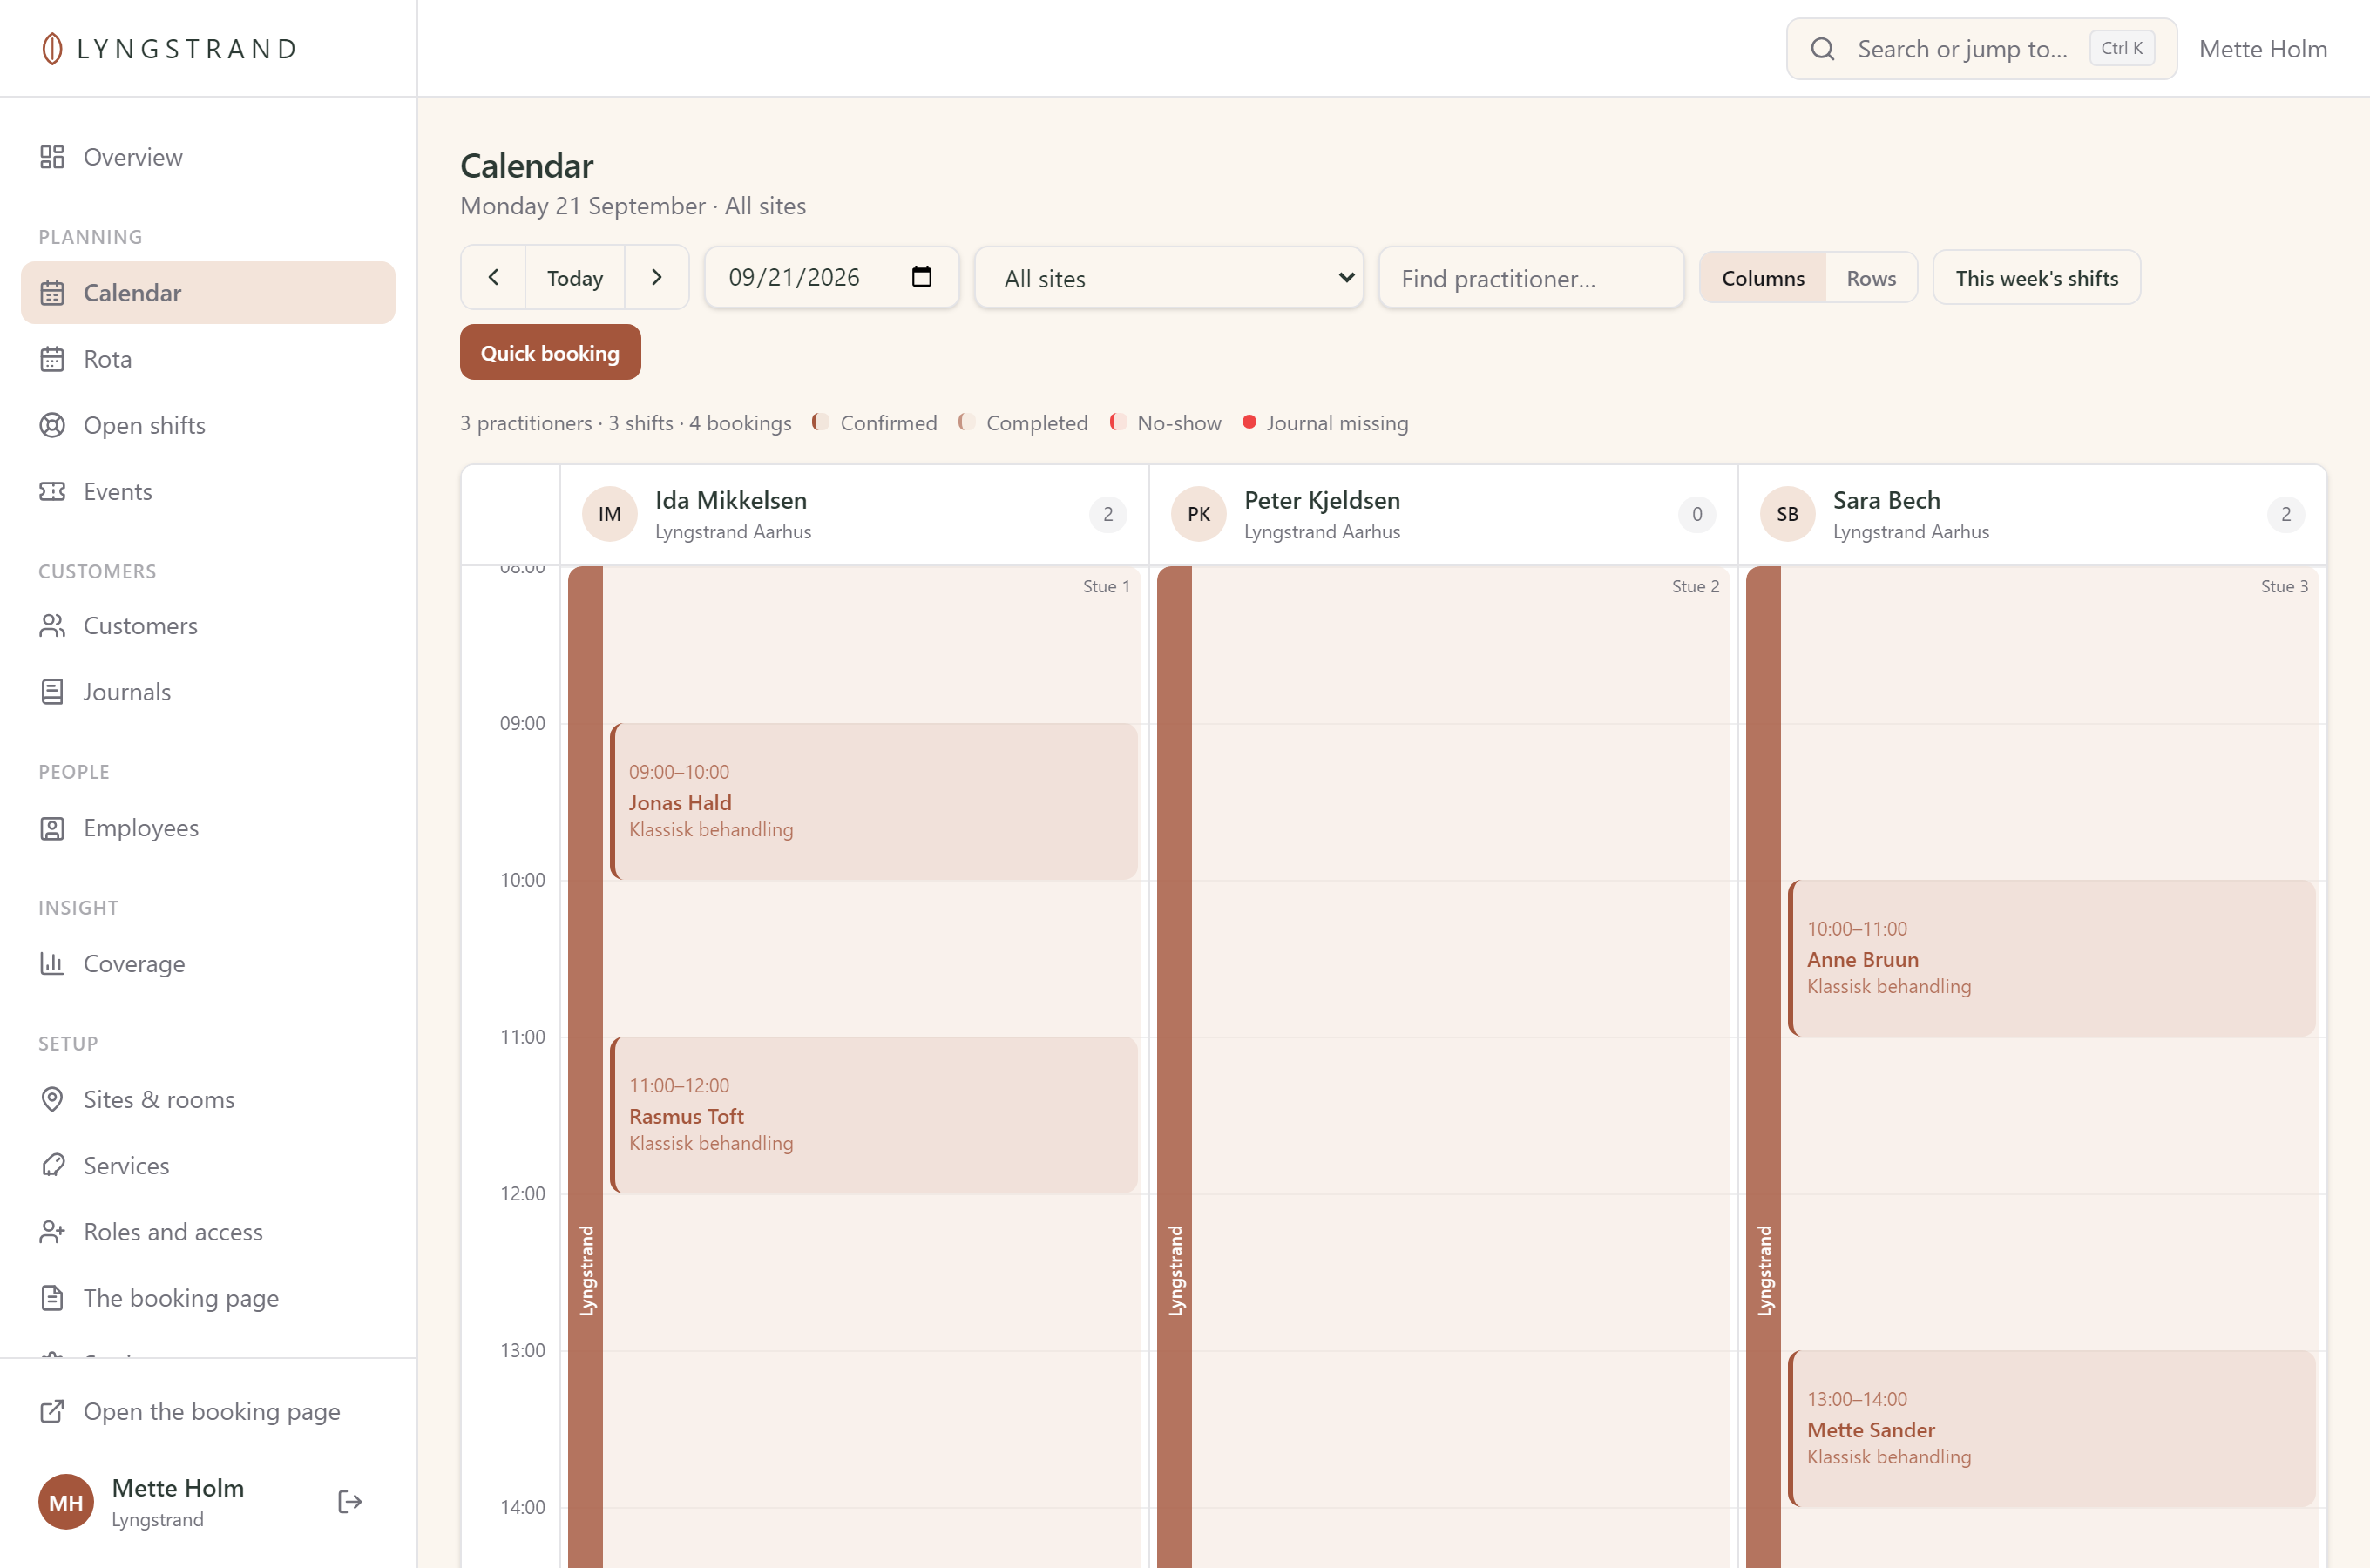Click the Coverage bar chart icon
Image resolution: width=2370 pixels, height=1568 pixels.
(52, 963)
